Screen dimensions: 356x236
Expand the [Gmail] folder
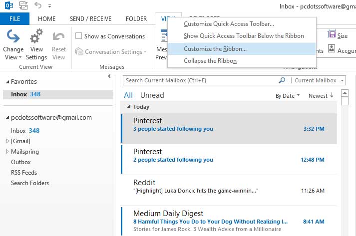7,141
